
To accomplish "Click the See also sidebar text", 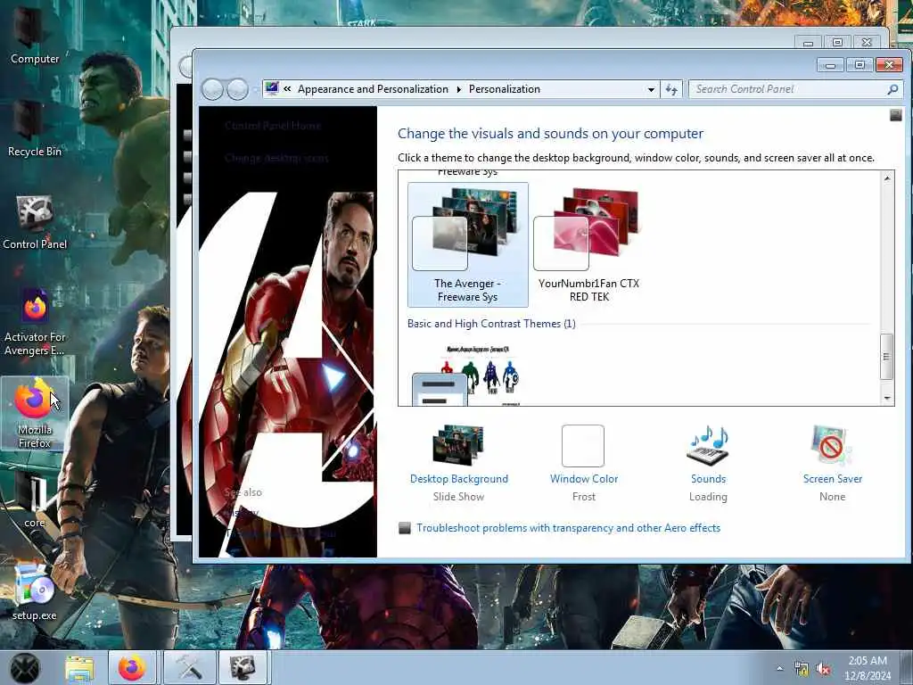I will 243,492.
